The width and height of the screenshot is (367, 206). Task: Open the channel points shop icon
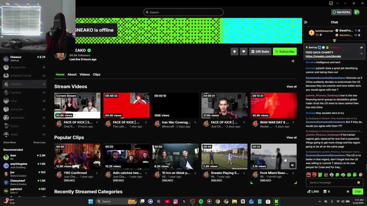tap(325, 191)
